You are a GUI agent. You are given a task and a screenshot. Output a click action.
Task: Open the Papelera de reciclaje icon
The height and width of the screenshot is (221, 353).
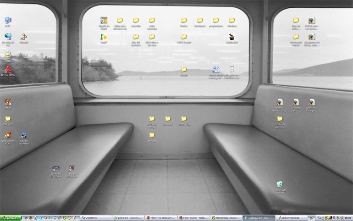point(280,185)
